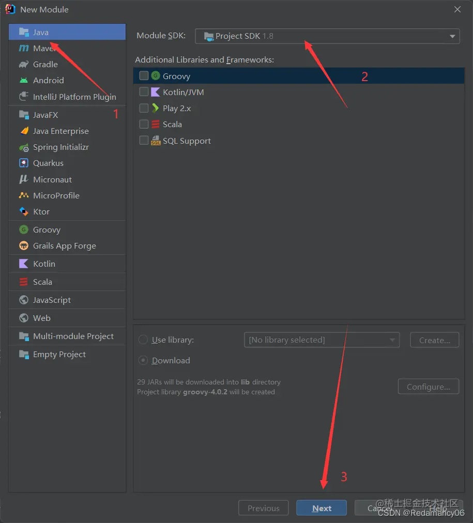Open the No library selected dropdown
The image size is (473, 523).
pos(322,340)
